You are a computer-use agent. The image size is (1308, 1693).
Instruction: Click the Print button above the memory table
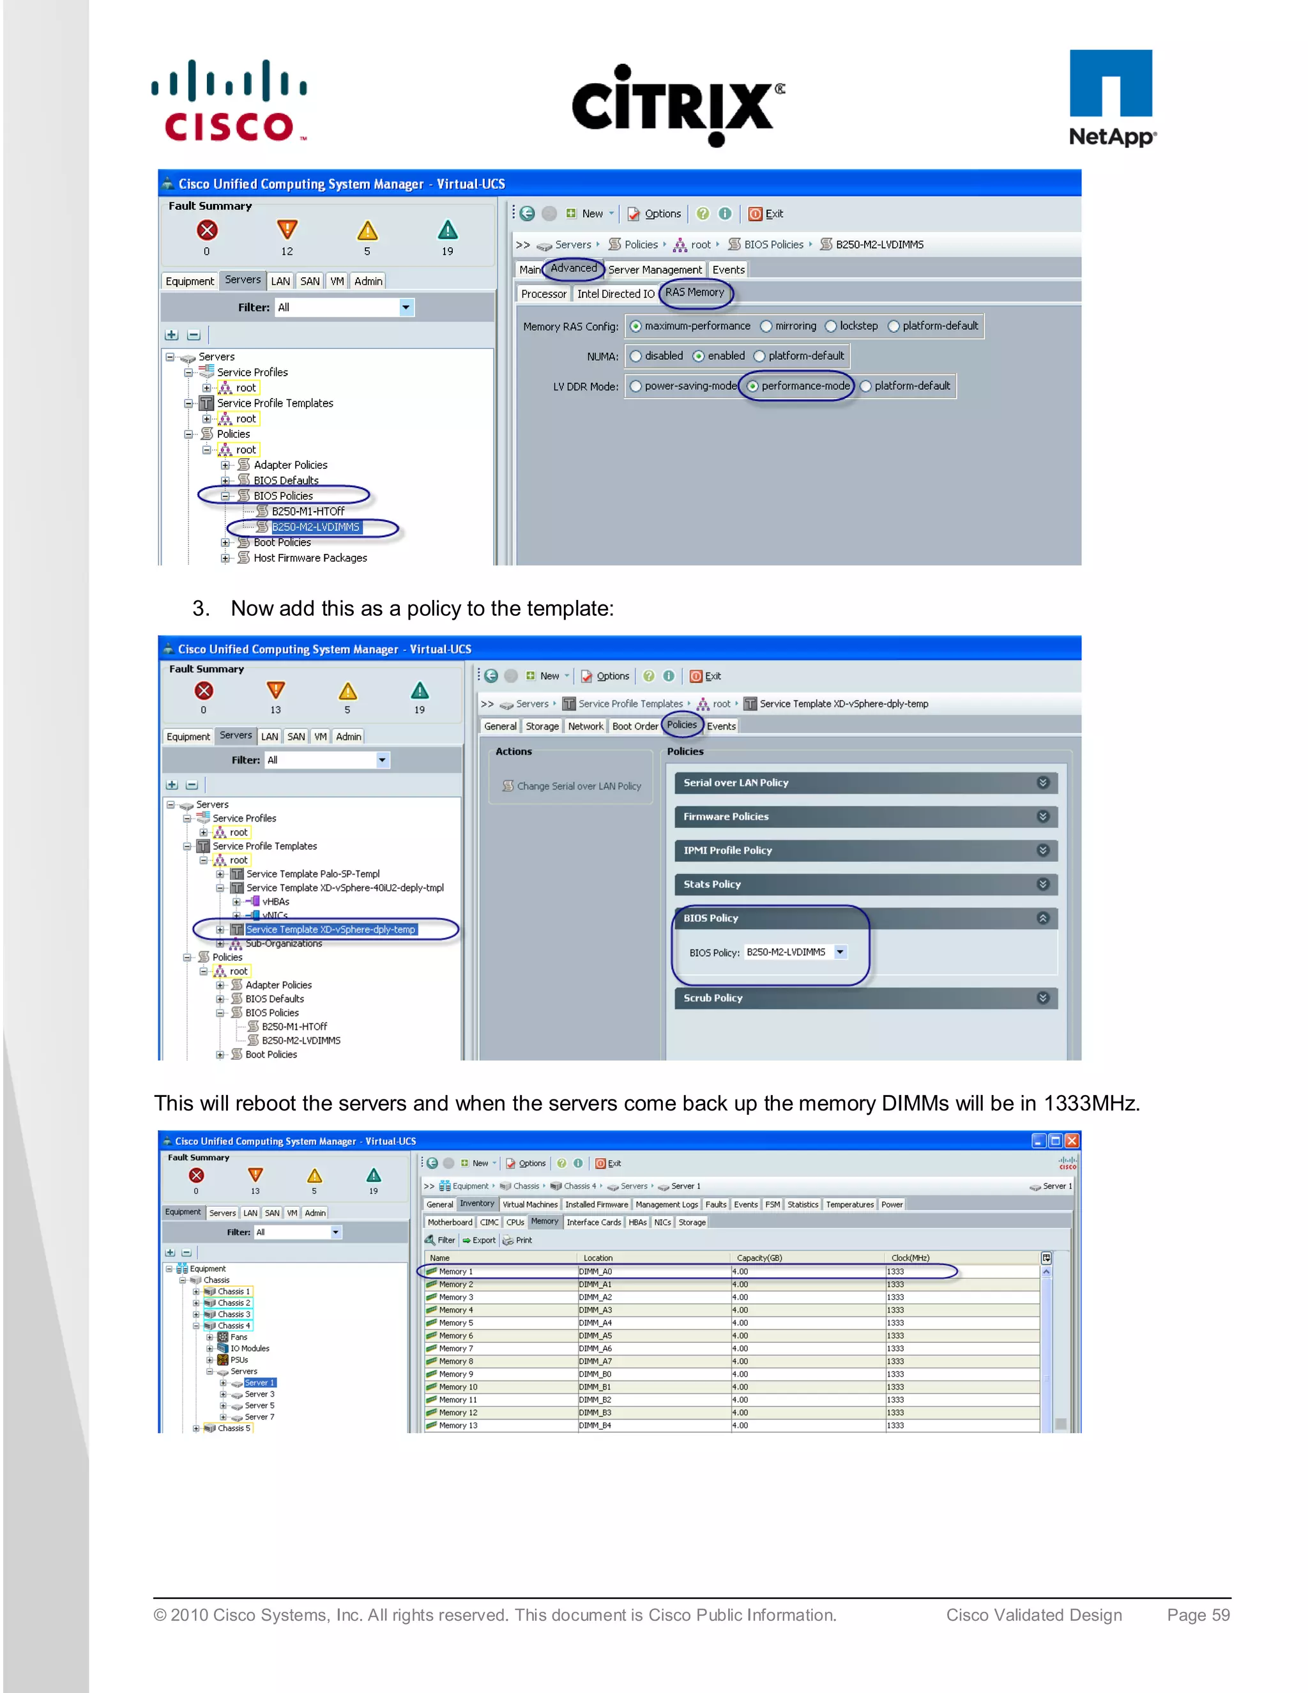(517, 1240)
